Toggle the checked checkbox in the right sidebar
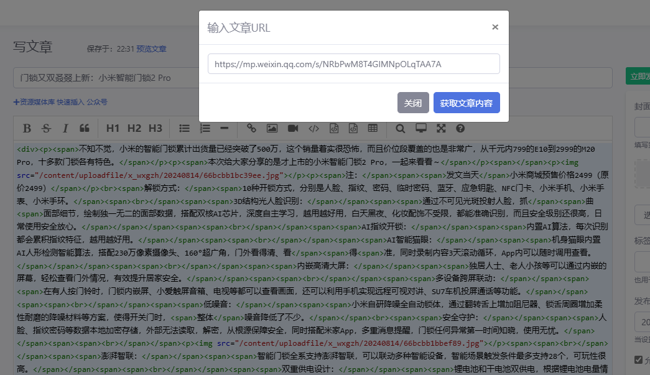The height and width of the screenshot is (375, 650). 638,360
